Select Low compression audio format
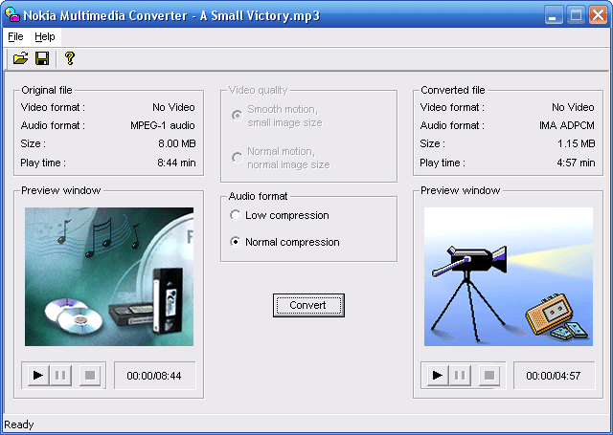Image resolution: width=613 pixels, height=435 pixels. [236, 216]
